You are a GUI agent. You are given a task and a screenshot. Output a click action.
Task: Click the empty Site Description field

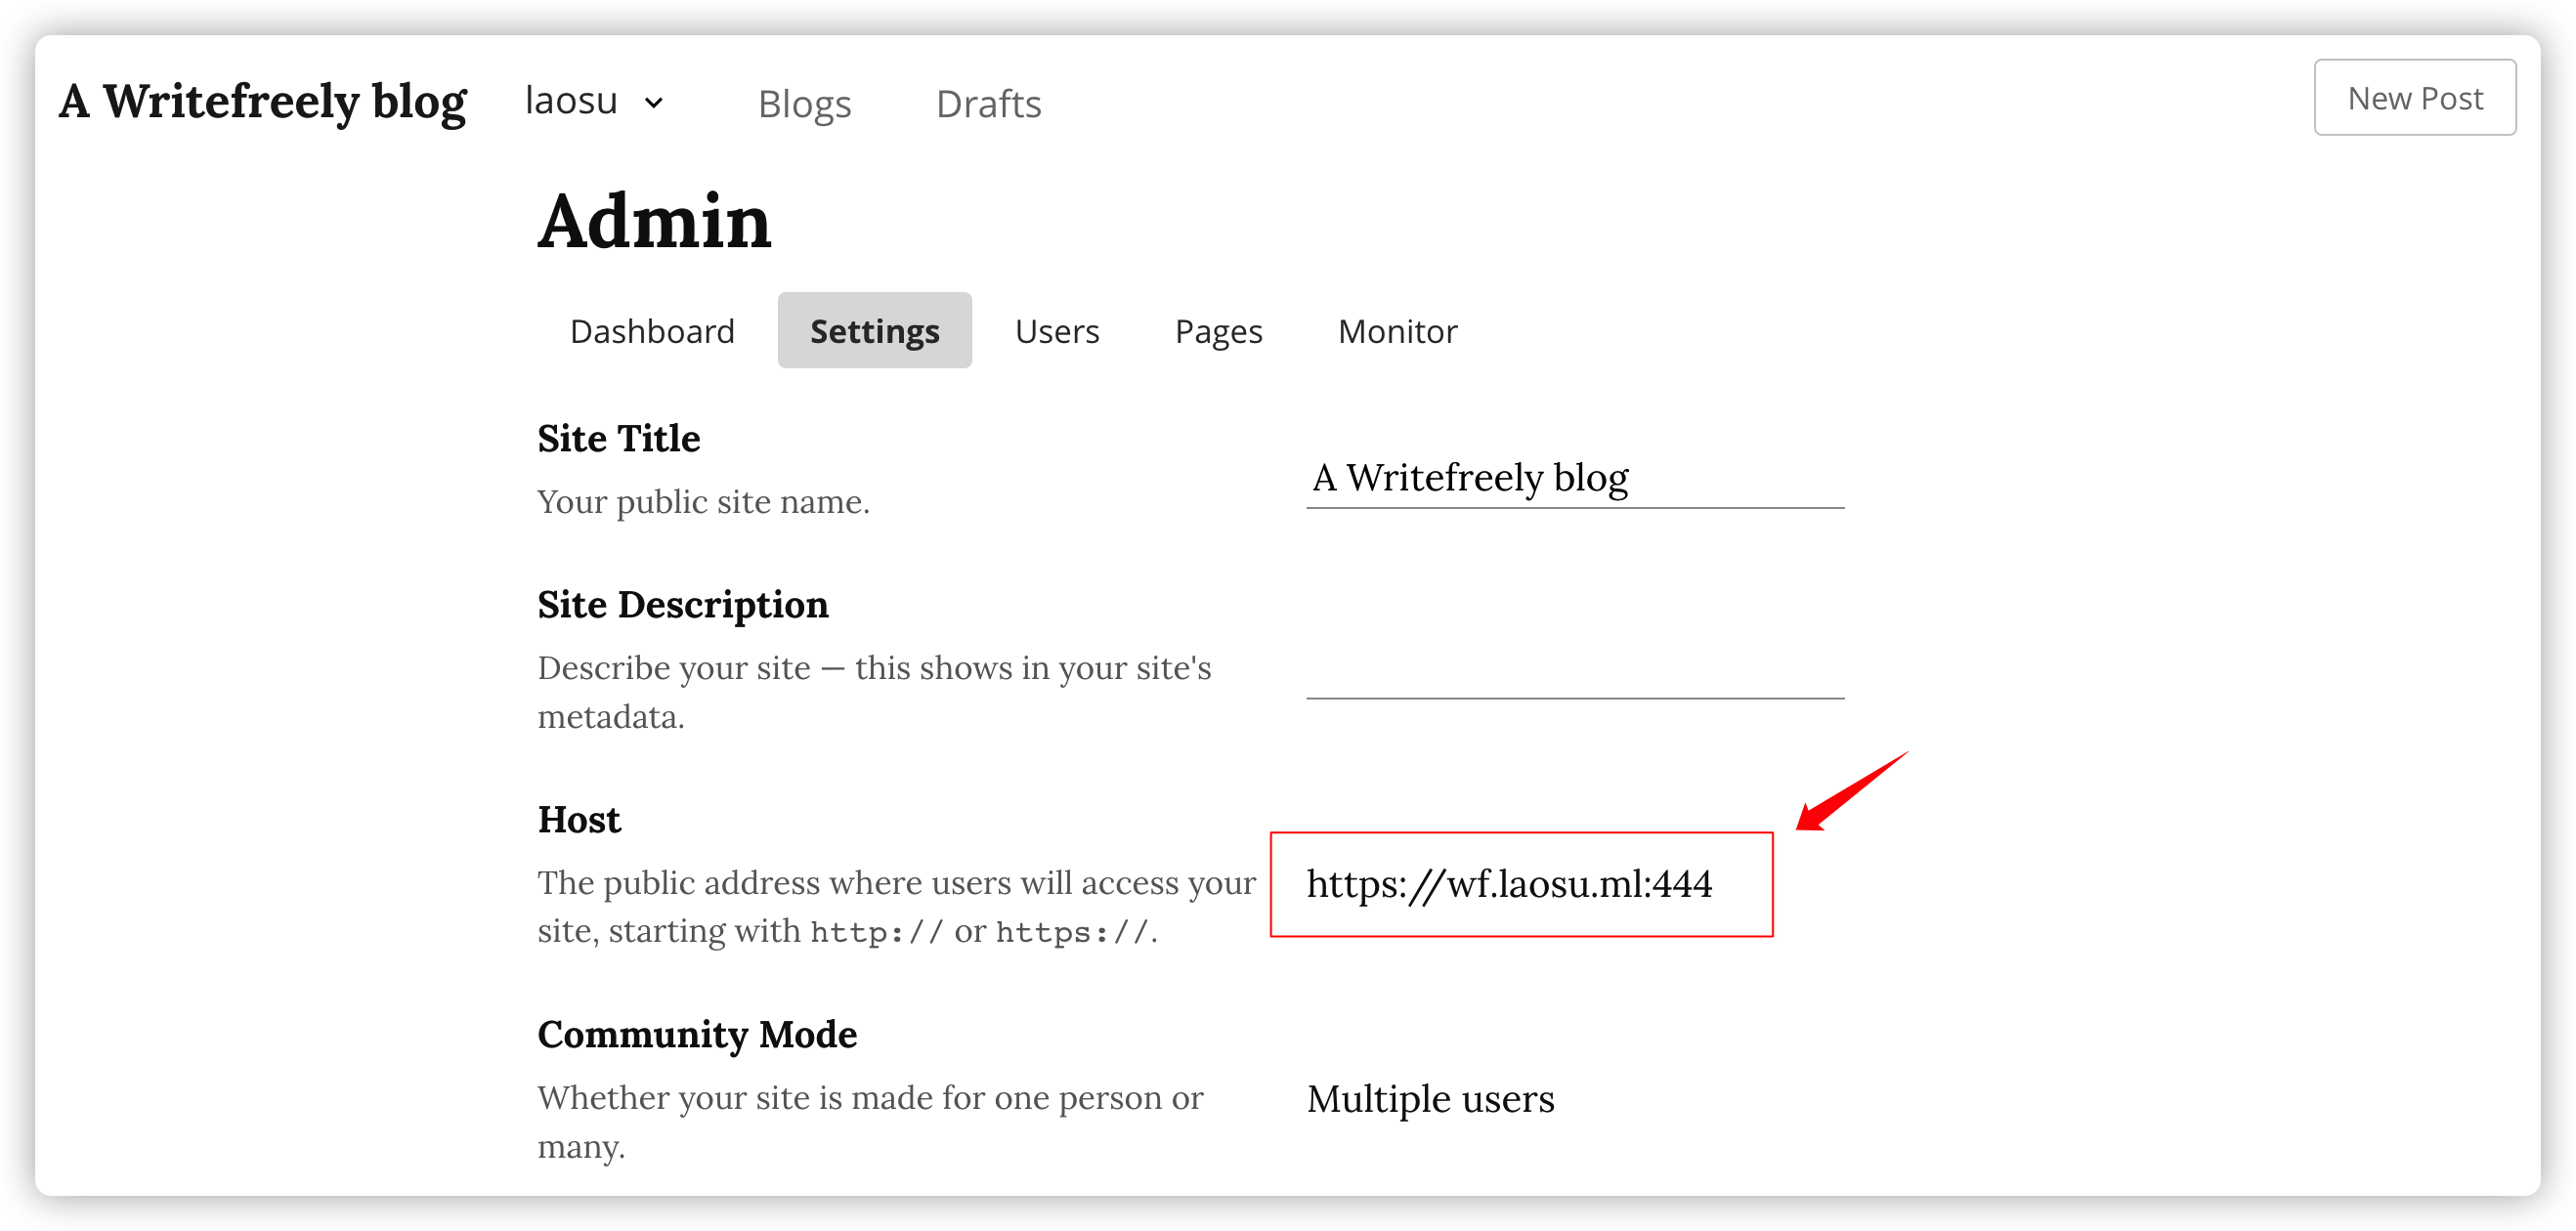(x=1574, y=670)
